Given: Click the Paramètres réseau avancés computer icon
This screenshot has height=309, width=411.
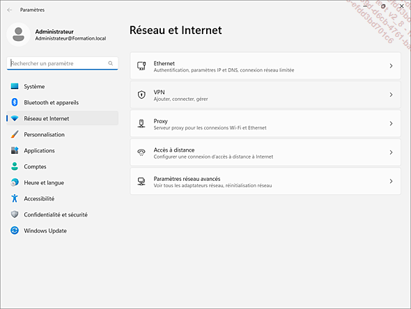Looking at the screenshot, I should (x=141, y=181).
